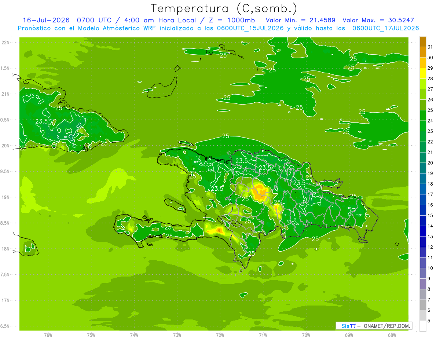Image resolution: width=440 pixels, height=340 pixels.
Task: Click the 'Temperatura (C,somb.)' title
Action: click(224, 8)
